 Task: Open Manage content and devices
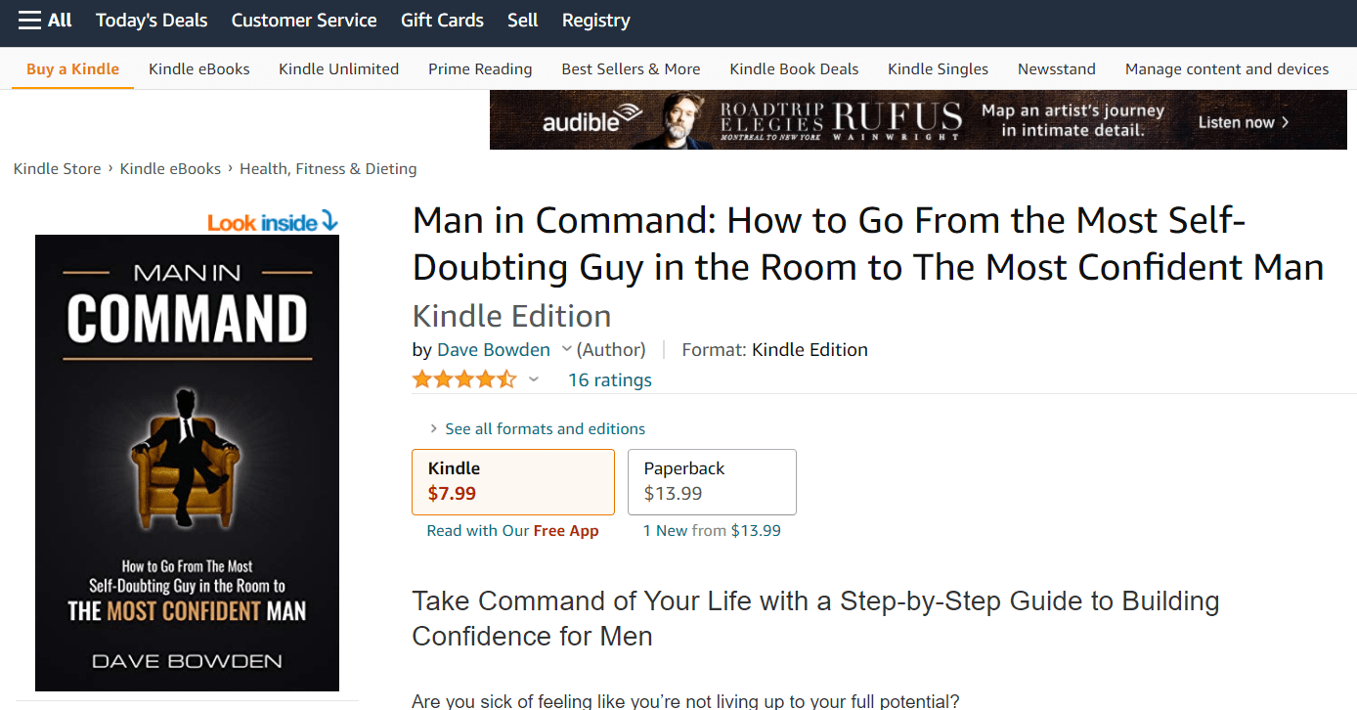(x=1226, y=69)
